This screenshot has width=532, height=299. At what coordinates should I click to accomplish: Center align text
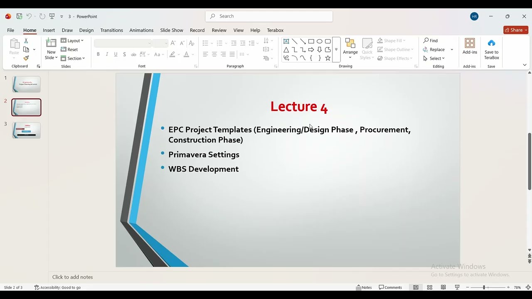tap(214, 54)
